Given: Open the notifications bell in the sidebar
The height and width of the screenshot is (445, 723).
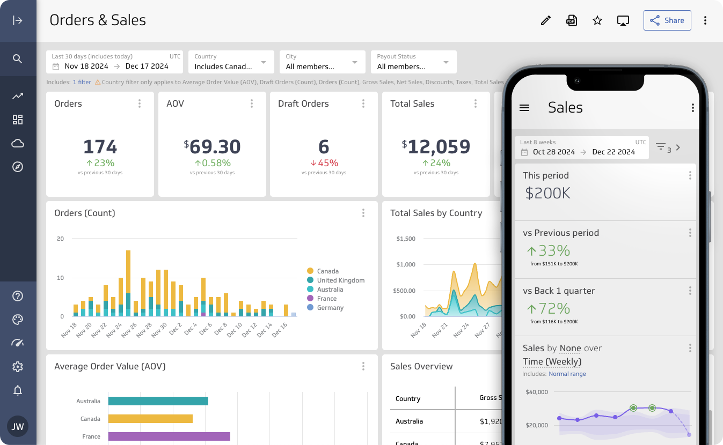Looking at the screenshot, I should 18,390.
